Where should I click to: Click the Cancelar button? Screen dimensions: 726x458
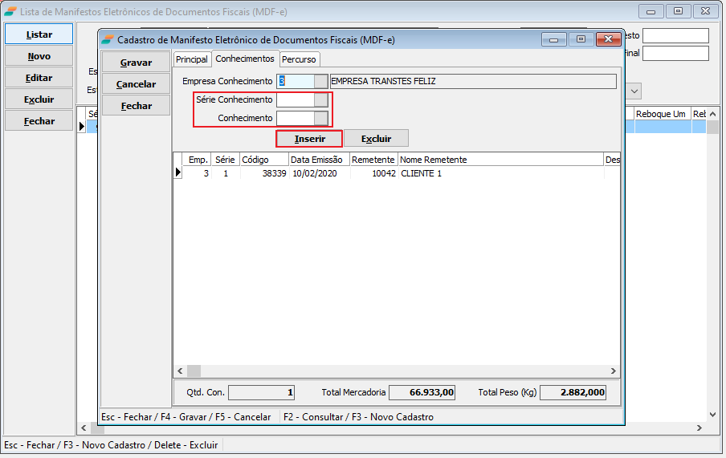click(x=136, y=84)
